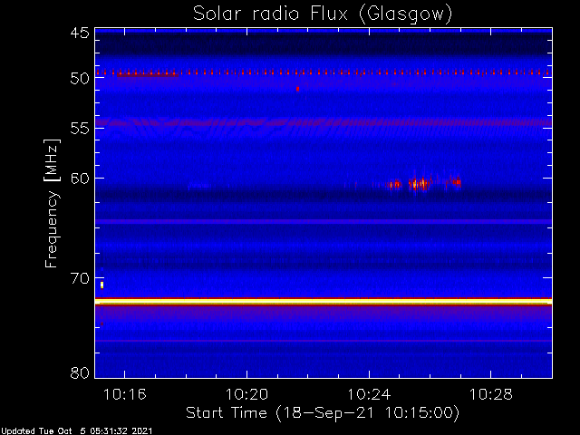Click the 55 frequency tick label
Image resolution: width=580 pixels, height=435 pixels.
pos(80,129)
